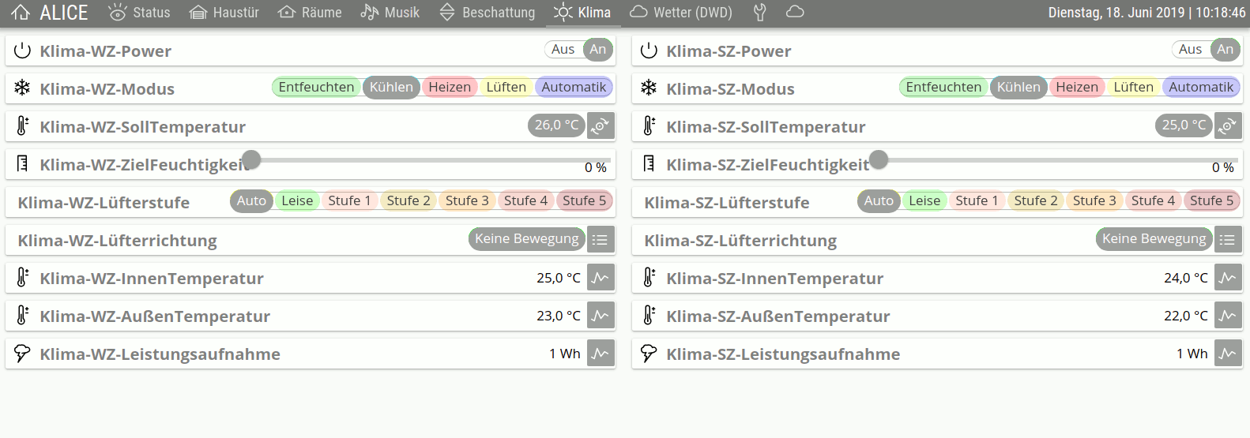Open list dropdown for Klima-SZ-Lüfterrichtung
The width and height of the screenshot is (1250, 438).
tap(1228, 239)
